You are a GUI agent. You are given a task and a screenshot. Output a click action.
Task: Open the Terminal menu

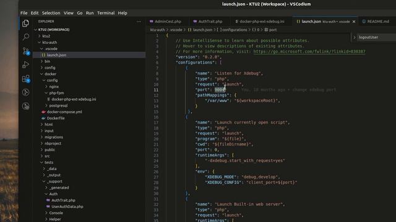[x=106, y=13]
